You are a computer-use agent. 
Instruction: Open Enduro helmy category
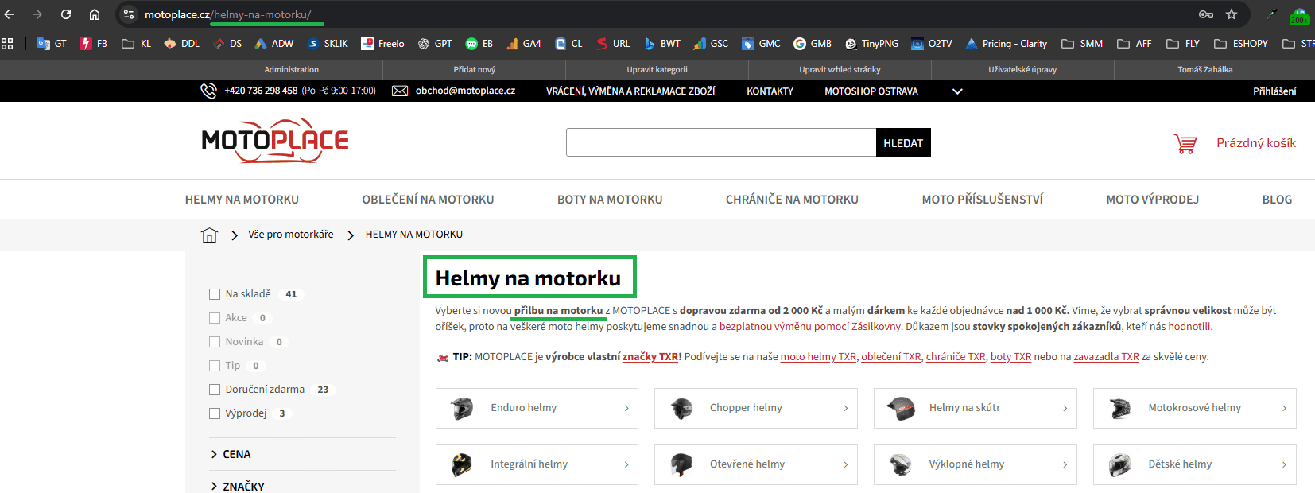click(x=537, y=408)
